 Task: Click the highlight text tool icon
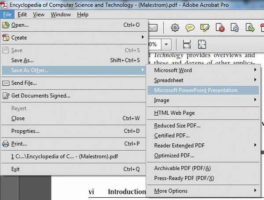pos(205,28)
